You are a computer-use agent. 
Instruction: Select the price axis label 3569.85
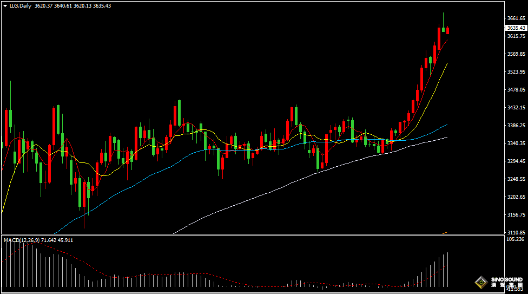coord(516,54)
